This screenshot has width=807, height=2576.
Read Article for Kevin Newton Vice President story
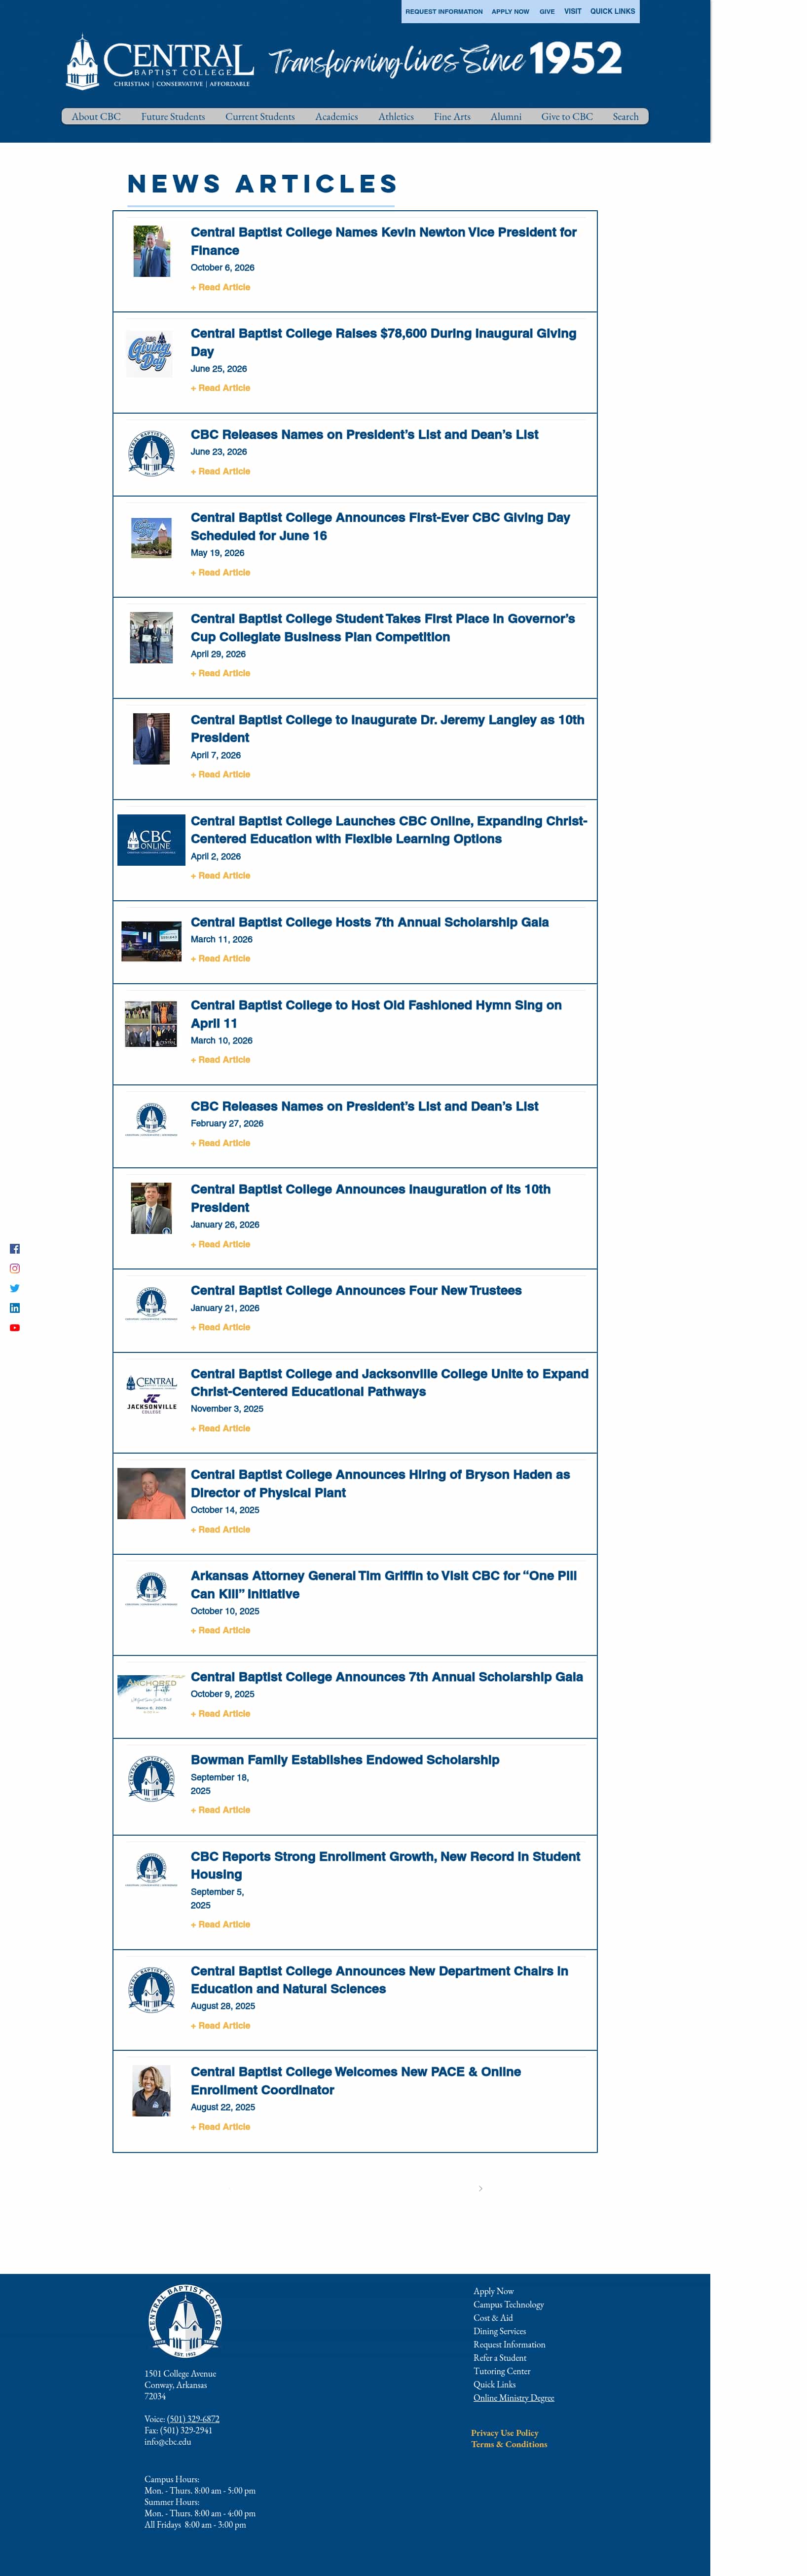(x=221, y=287)
